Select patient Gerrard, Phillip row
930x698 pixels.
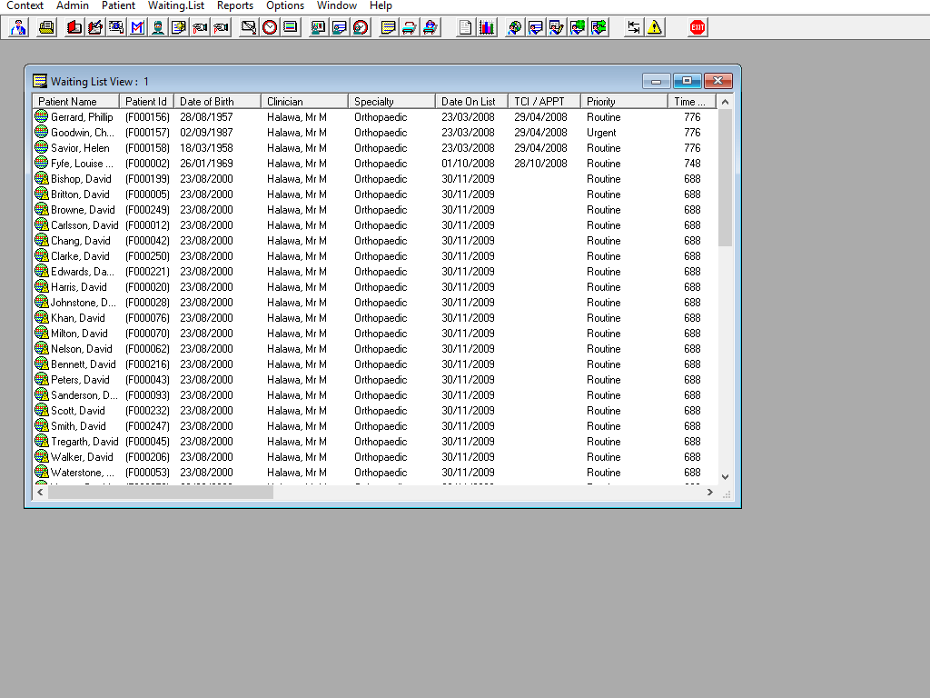(375, 117)
